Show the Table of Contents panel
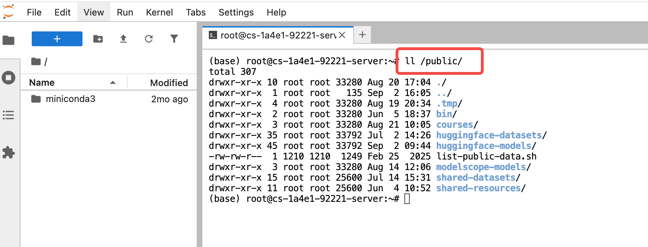This screenshot has height=247, width=648. 8,115
